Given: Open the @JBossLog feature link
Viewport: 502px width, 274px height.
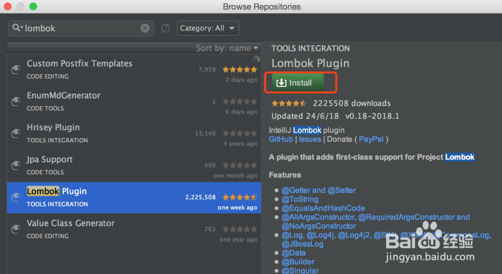Looking at the screenshot, I should pyautogui.click(x=303, y=244).
